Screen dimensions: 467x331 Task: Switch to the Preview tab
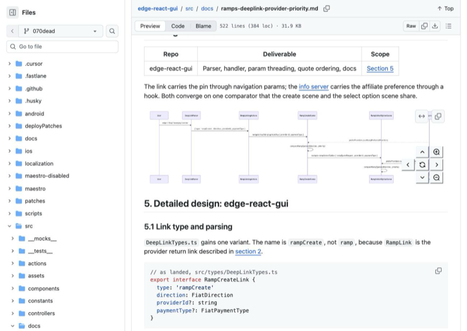(150, 26)
